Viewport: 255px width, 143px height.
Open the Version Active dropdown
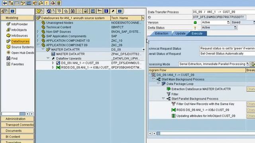point(228,22)
